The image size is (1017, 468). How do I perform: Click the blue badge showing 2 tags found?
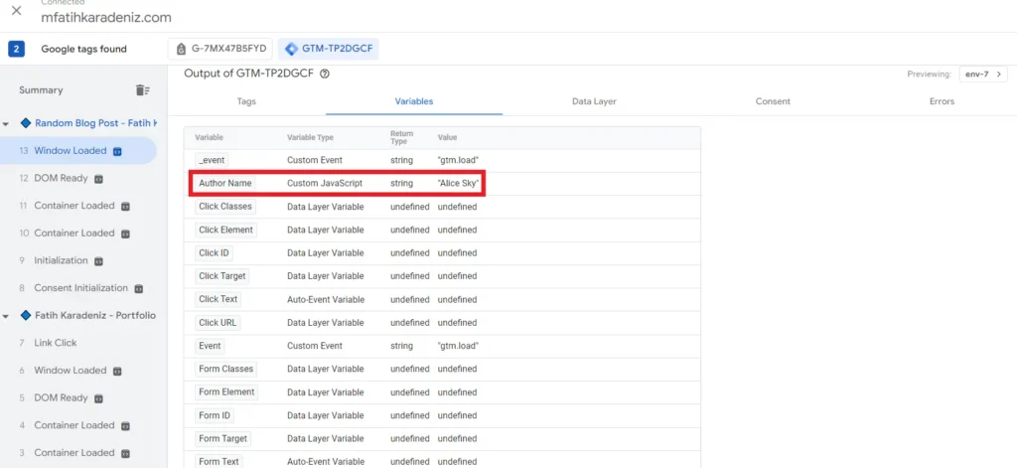[x=16, y=49]
